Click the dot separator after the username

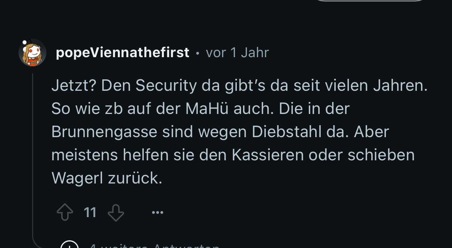[197, 53]
